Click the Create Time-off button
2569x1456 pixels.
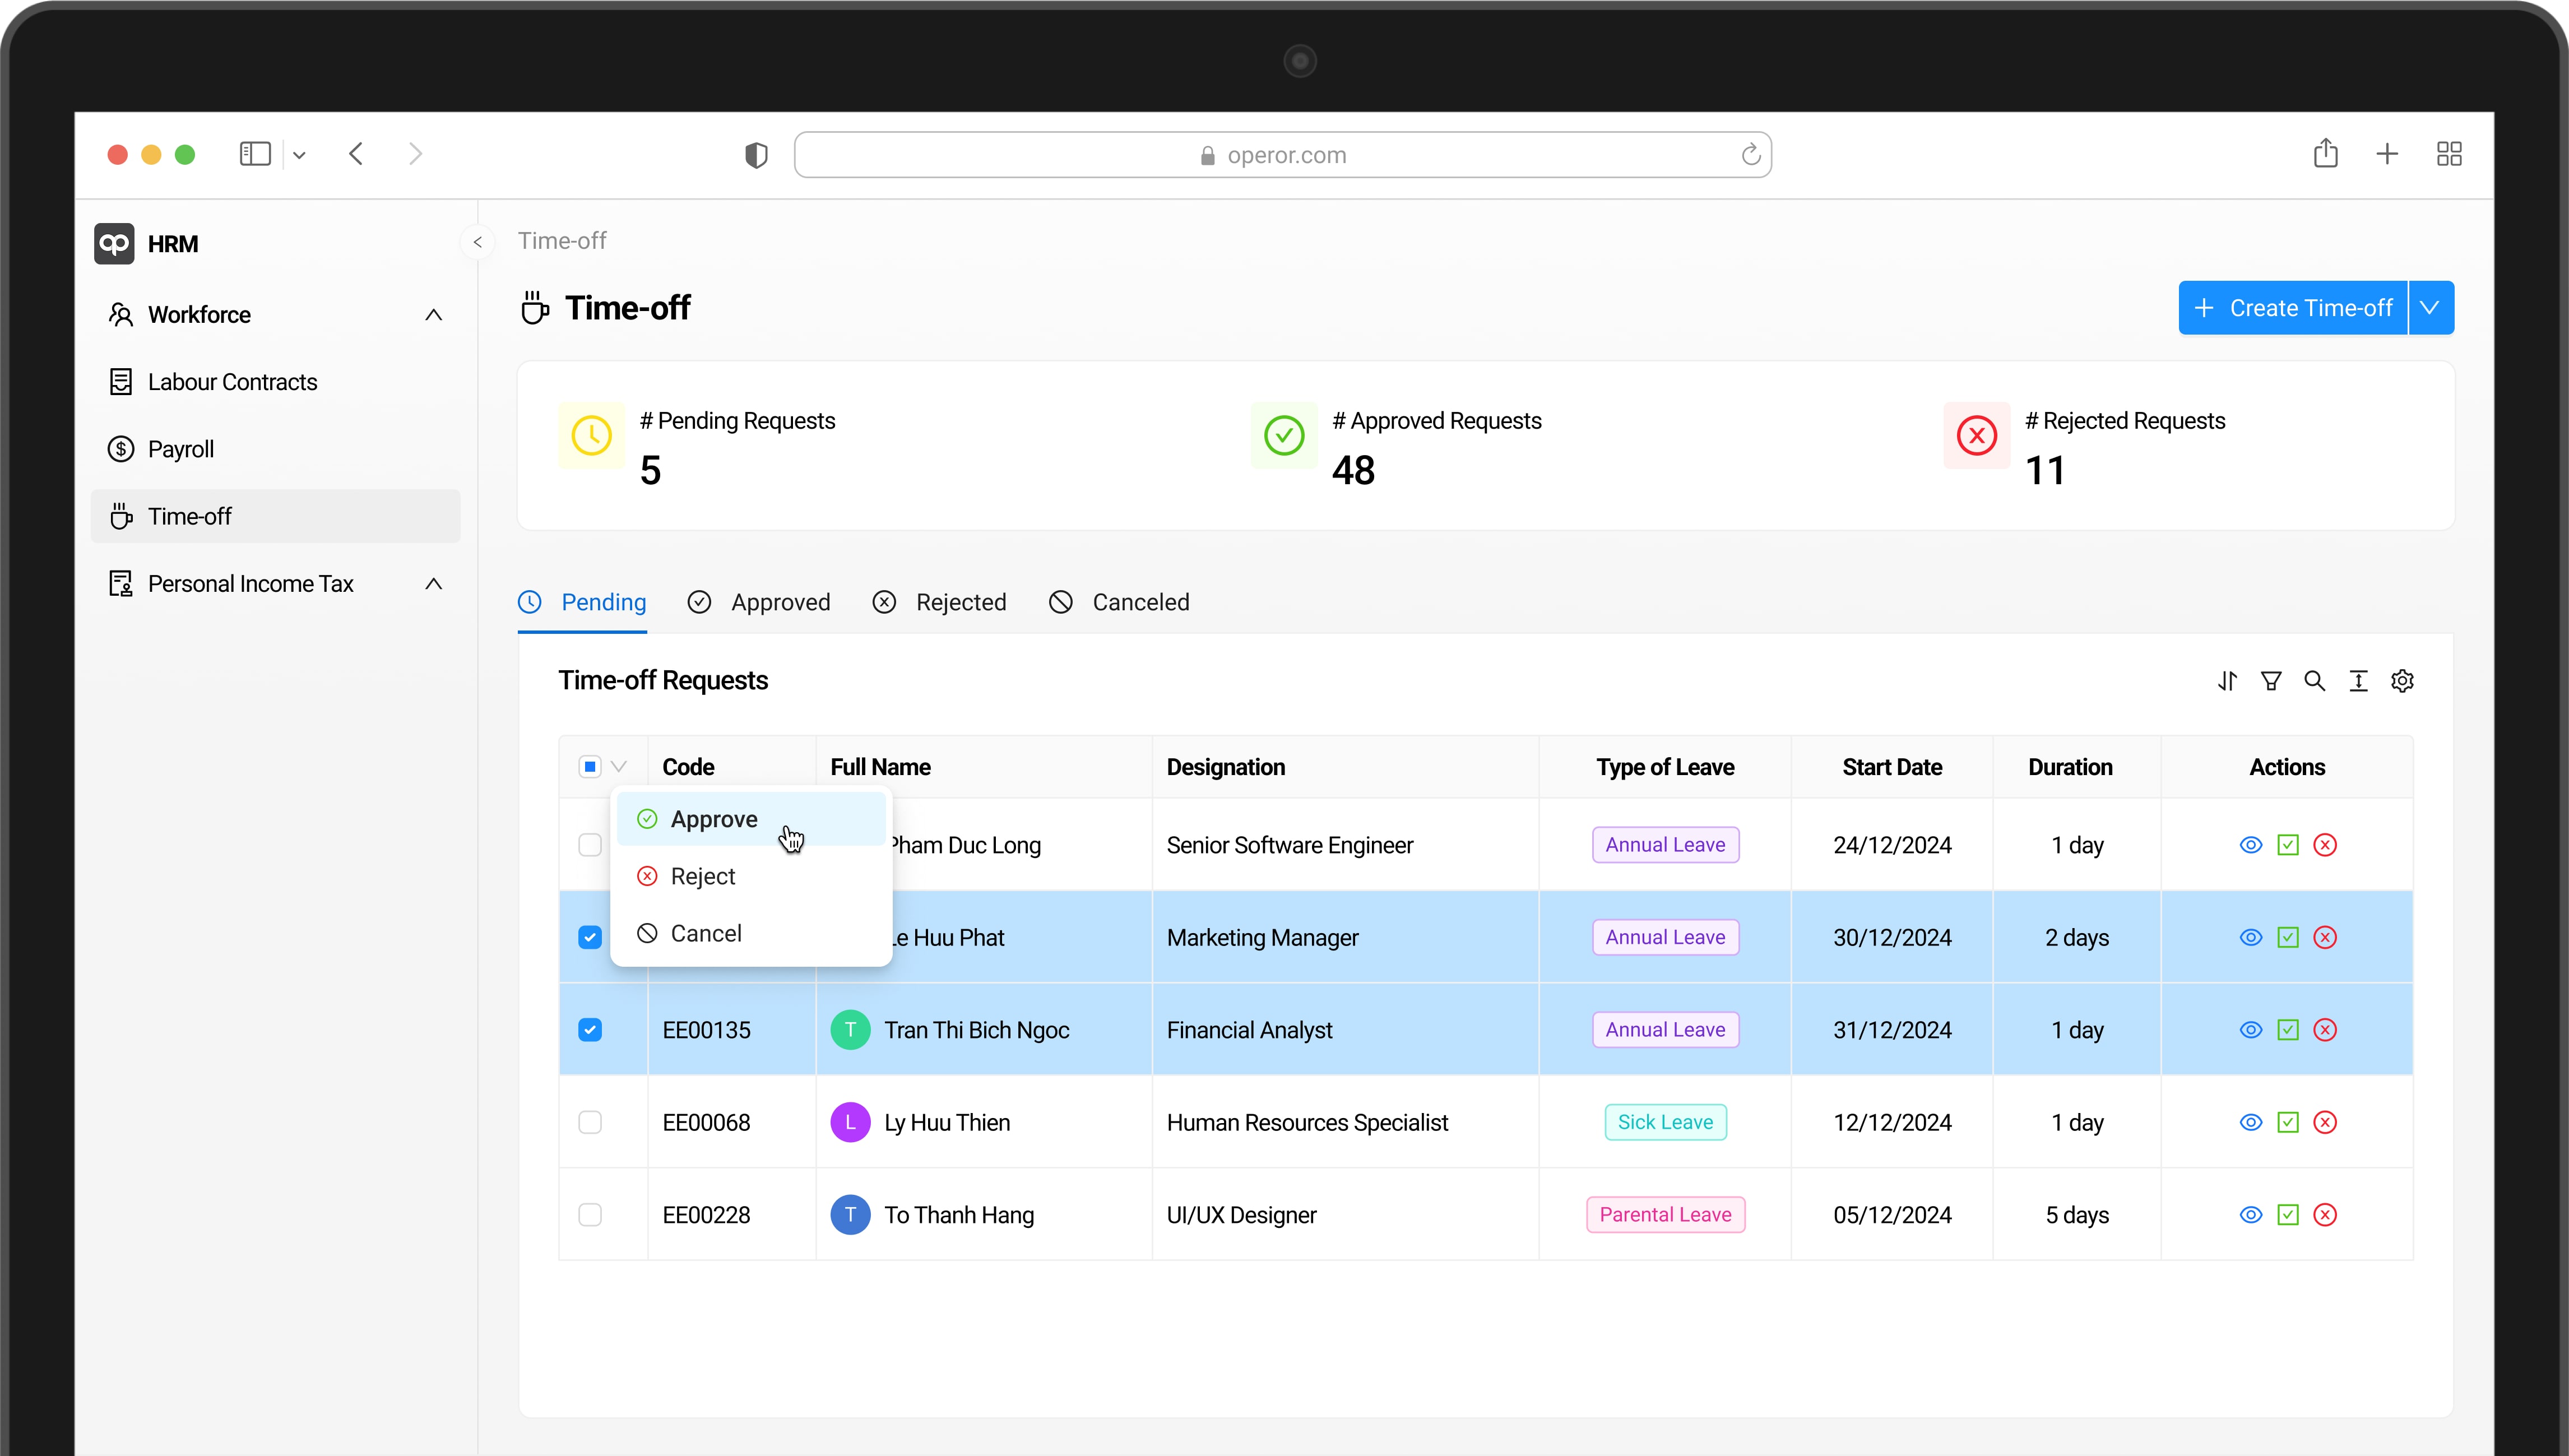pyautogui.click(x=2293, y=308)
